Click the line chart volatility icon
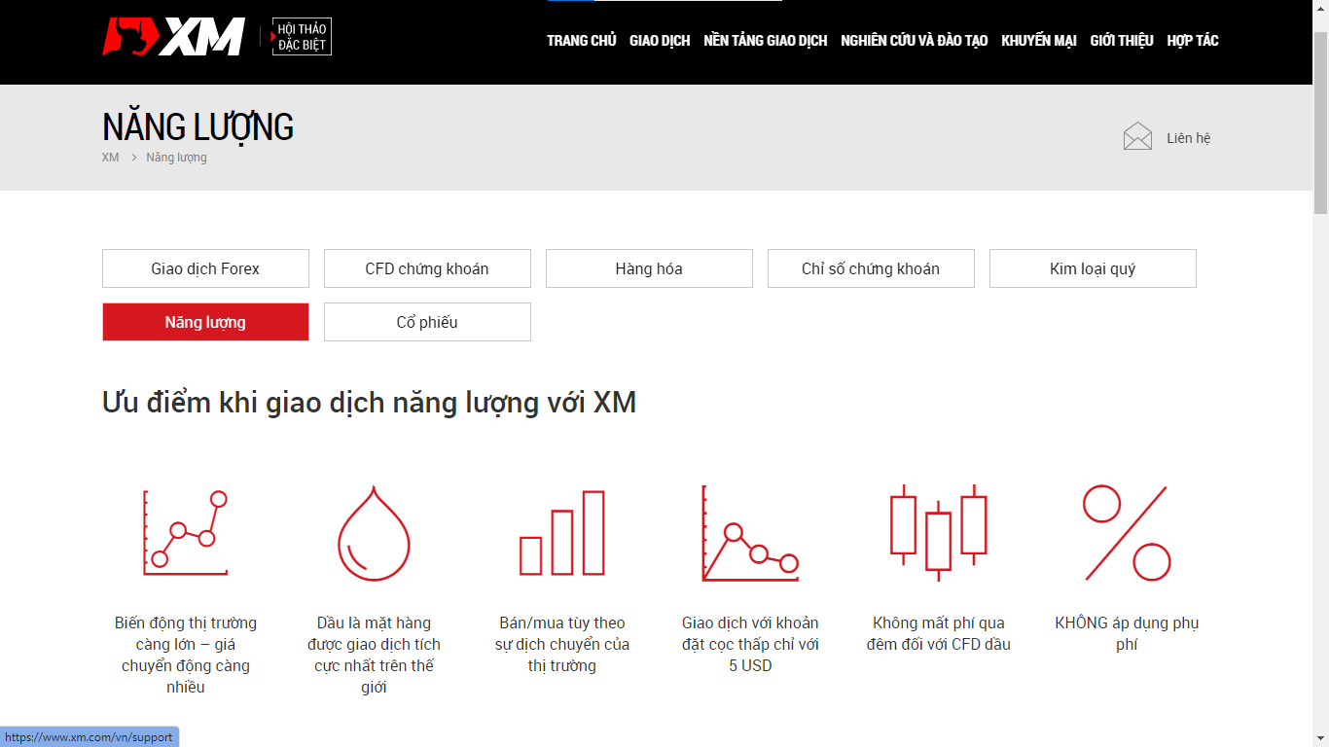This screenshot has width=1329, height=747. (185, 533)
